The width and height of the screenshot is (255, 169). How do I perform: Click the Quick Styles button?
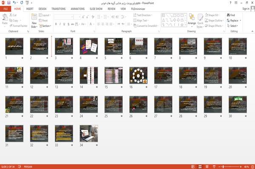pyautogui.click(x=200, y=21)
